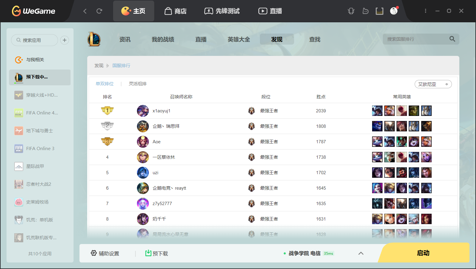
Task: Open 辅助设置 assist settings
Action: (105, 253)
